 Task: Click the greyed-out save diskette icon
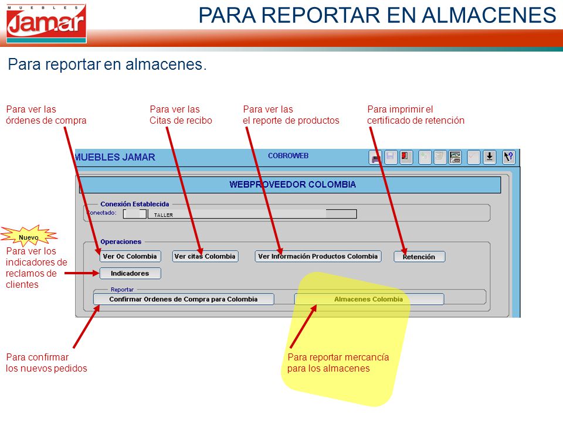click(x=391, y=157)
